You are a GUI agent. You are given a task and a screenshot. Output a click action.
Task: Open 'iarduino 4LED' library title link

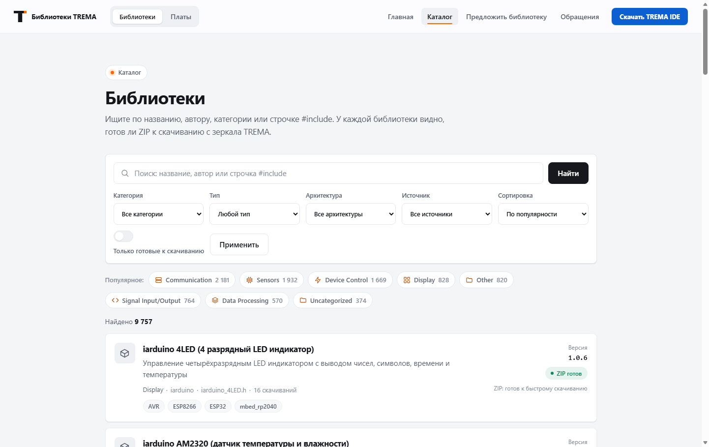(228, 349)
